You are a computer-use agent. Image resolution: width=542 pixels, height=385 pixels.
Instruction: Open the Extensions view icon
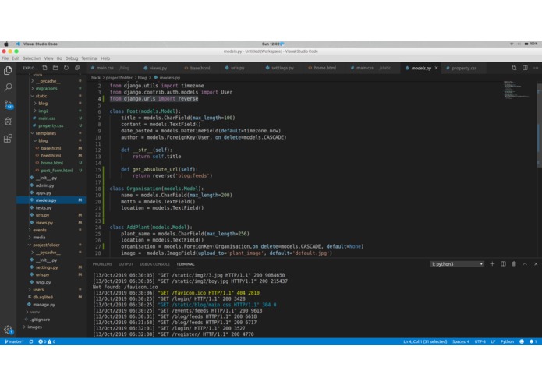[x=8, y=139]
